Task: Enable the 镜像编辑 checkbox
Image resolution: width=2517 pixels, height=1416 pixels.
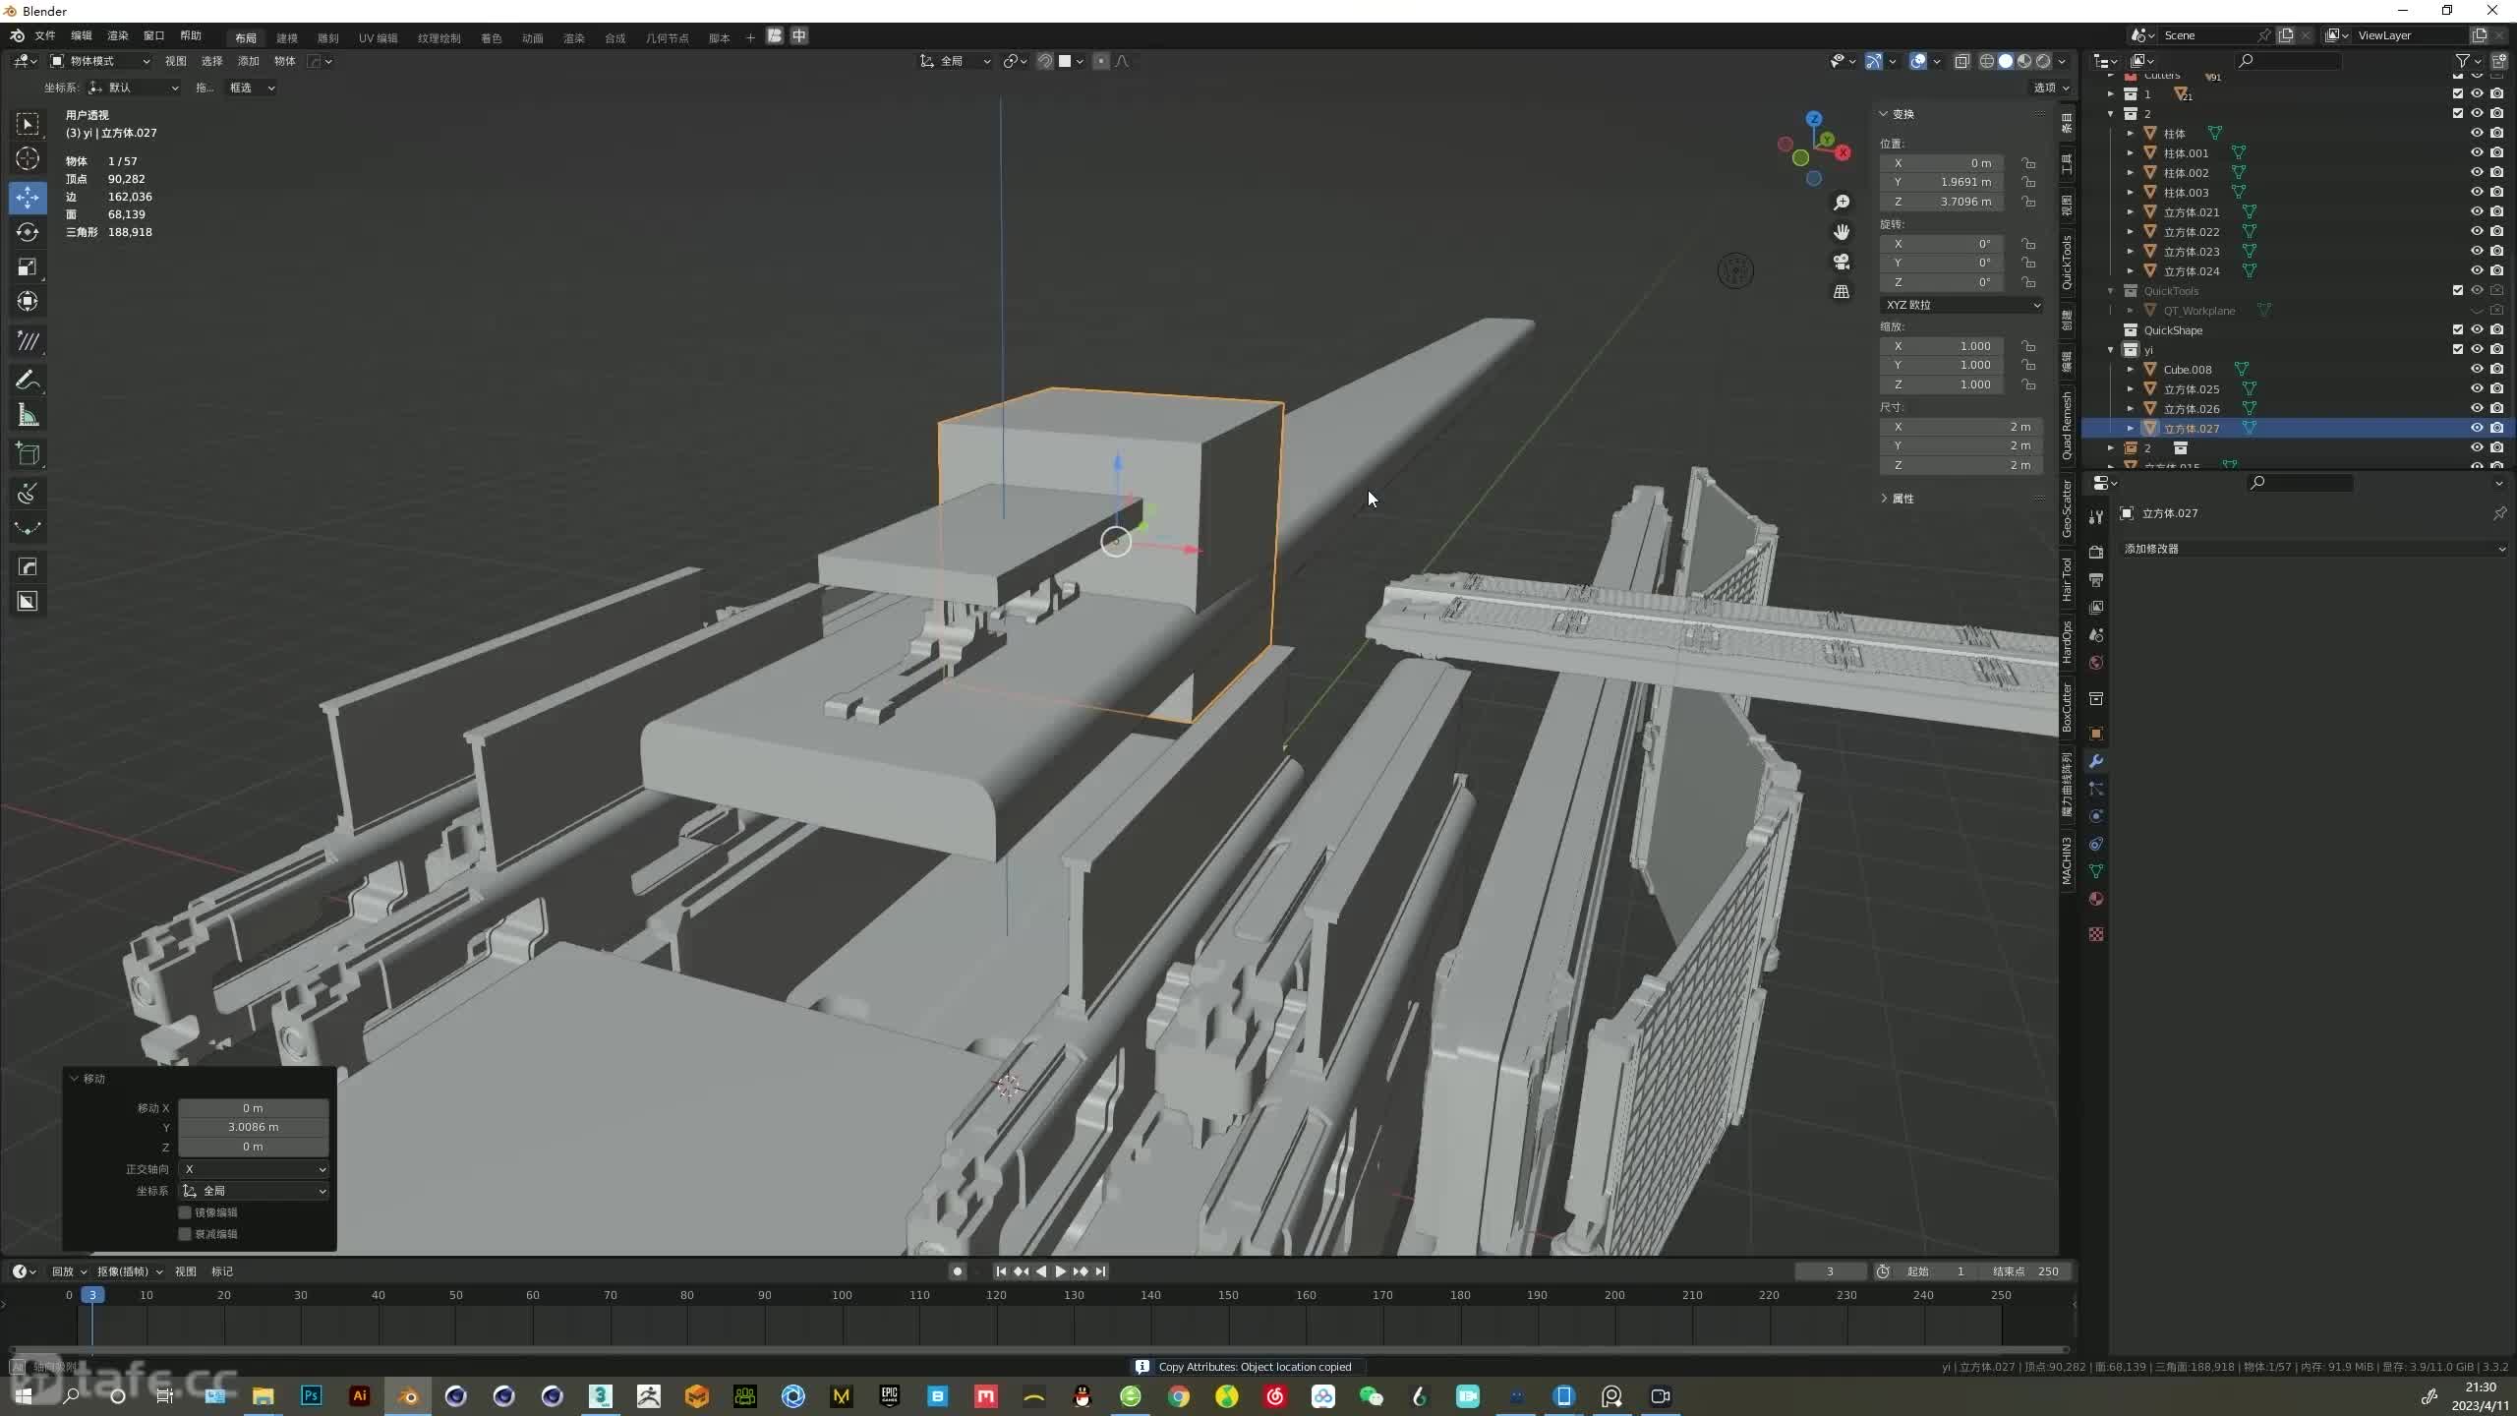Action: [185, 1212]
